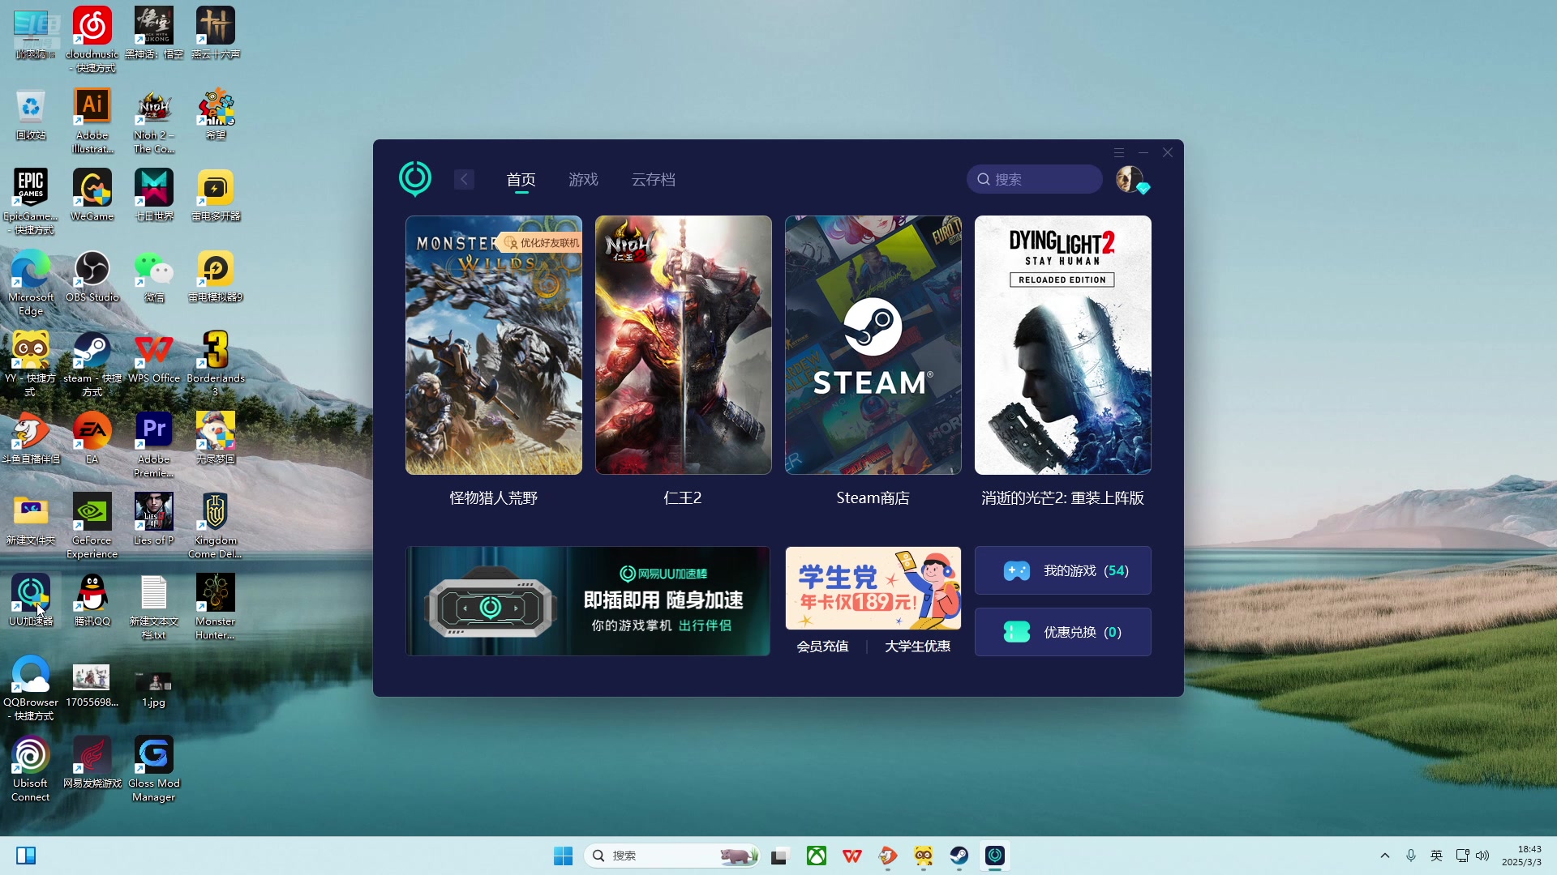Viewport: 1557px width, 875px height.
Task: Focus the 搜索 field in UU accelerator
Action: (x=1035, y=179)
